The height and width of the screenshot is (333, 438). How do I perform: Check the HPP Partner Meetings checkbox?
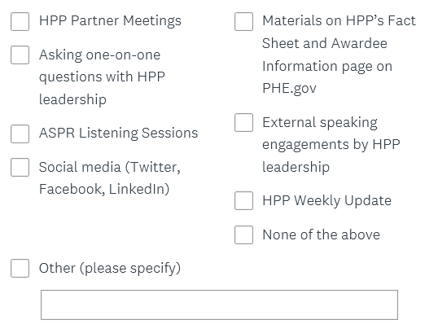(20, 21)
